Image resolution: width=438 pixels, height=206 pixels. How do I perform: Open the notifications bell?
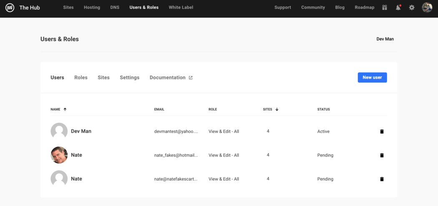(x=398, y=8)
